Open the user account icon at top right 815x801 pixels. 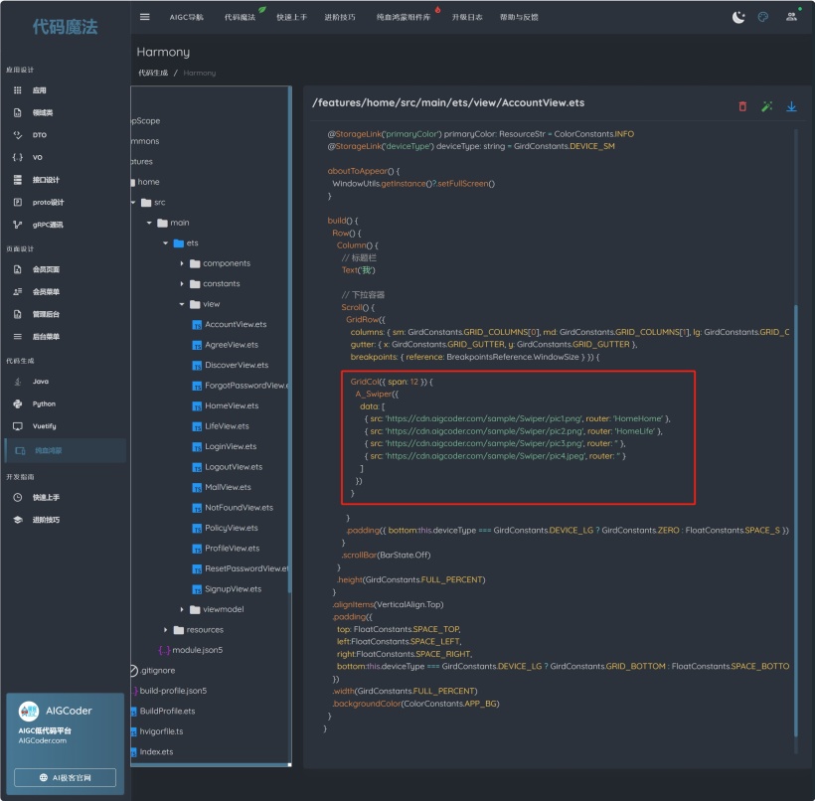point(791,17)
